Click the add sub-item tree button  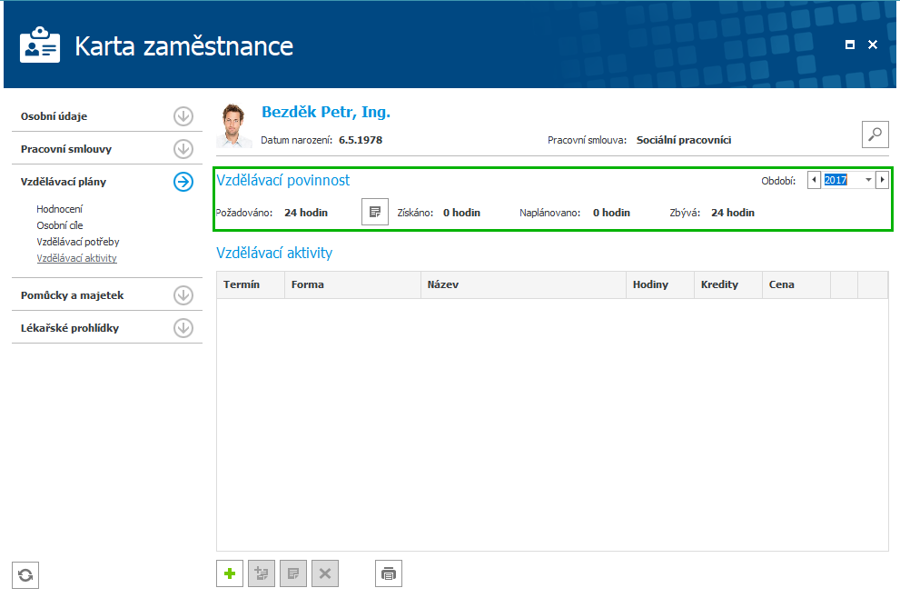(x=262, y=573)
